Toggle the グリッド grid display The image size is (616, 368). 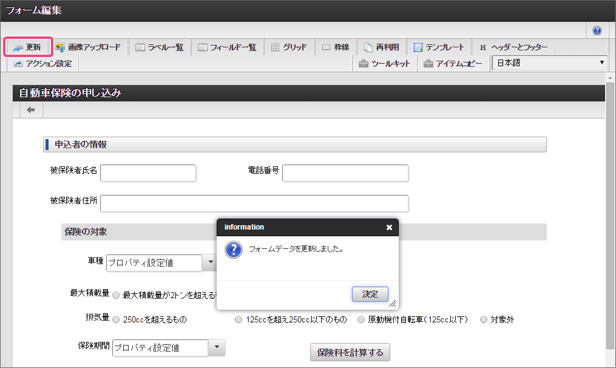pos(289,47)
